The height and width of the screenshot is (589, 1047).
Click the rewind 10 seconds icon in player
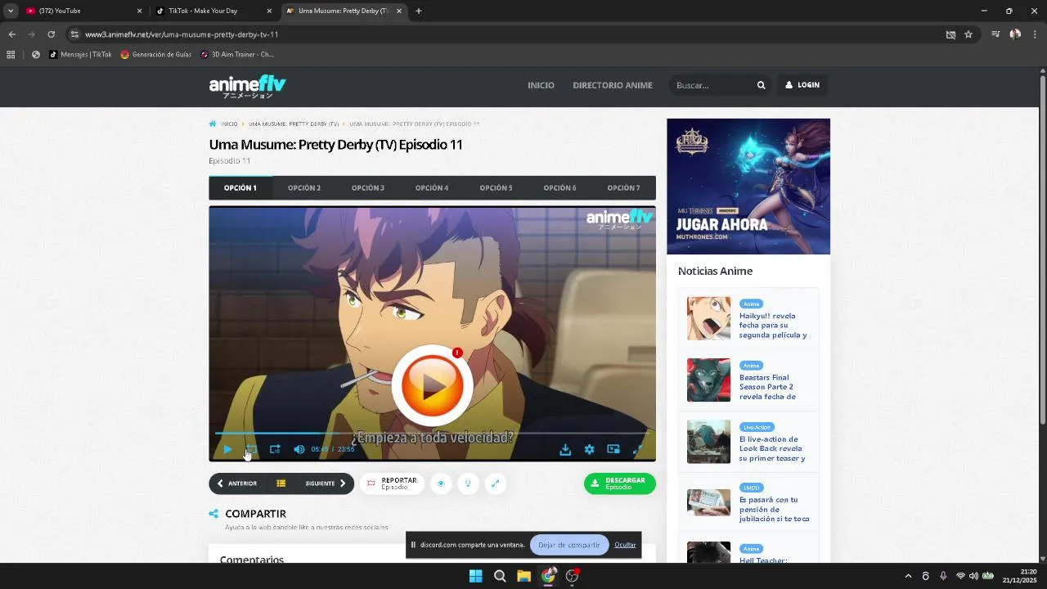click(x=251, y=449)
